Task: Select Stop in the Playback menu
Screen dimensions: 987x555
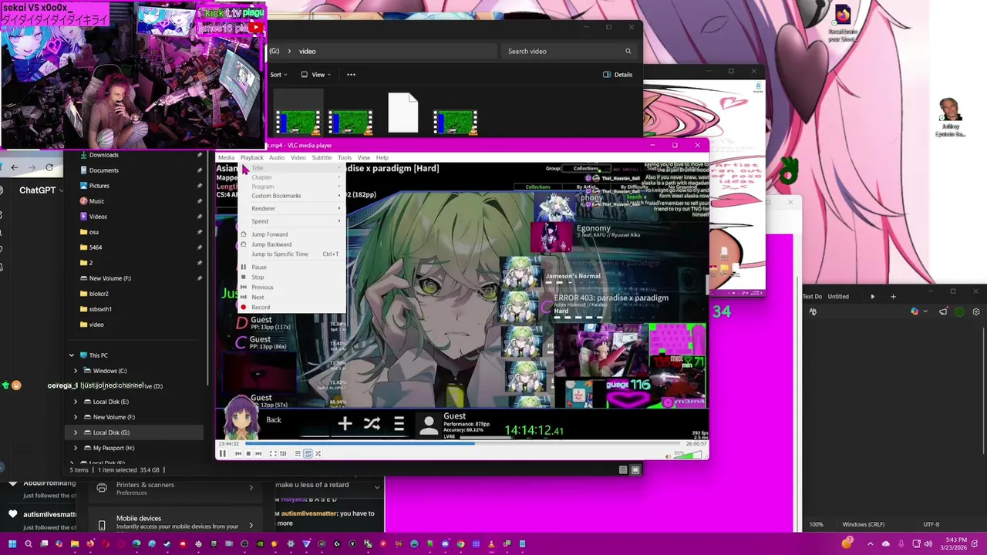Action: coord(291,277)
